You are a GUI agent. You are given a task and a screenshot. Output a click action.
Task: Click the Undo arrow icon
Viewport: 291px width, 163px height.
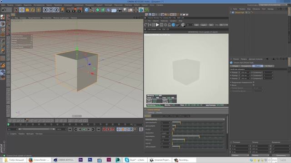4,10
